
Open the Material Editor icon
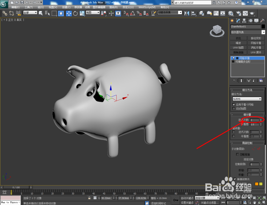click(231, 13)
